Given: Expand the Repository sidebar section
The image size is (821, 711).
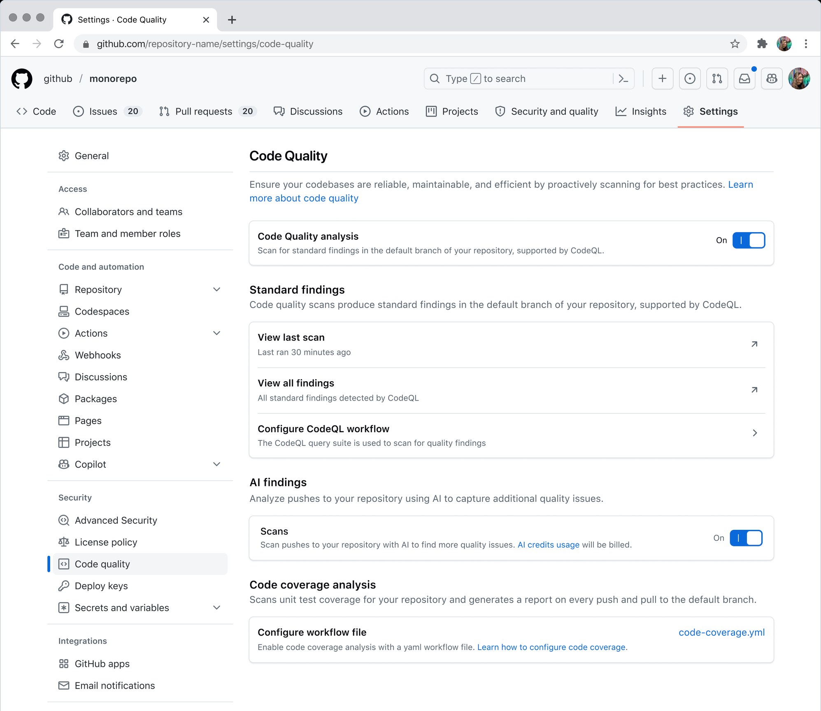Looking at the screenshot, I should tap(217, 289).
